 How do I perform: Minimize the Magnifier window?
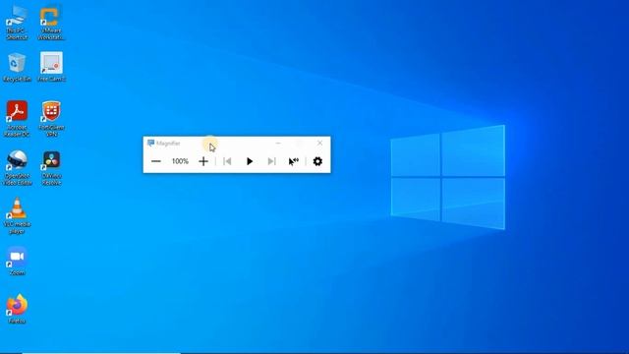tap(278, 143)
